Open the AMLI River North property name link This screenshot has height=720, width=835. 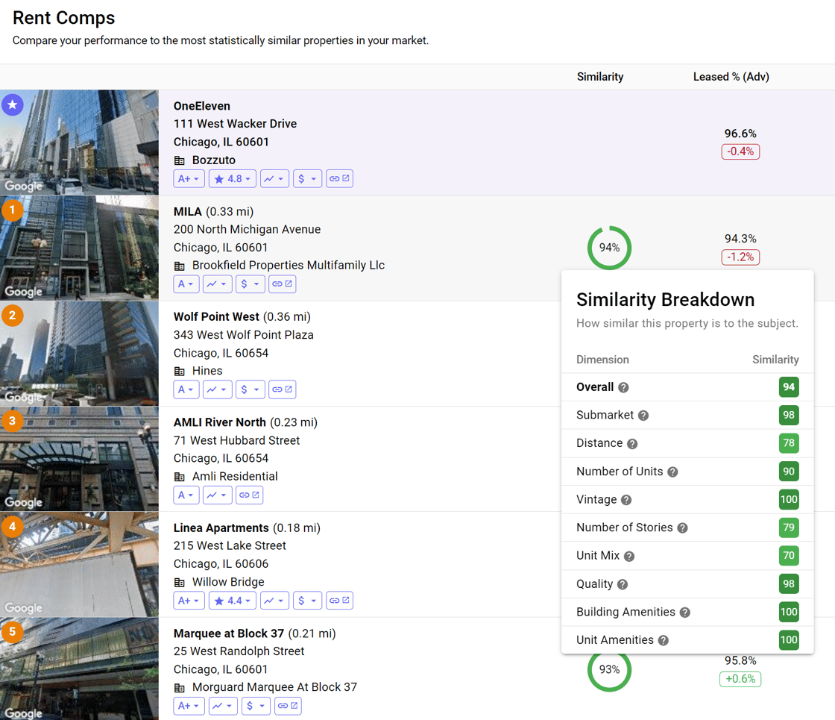tap(219, 422)
